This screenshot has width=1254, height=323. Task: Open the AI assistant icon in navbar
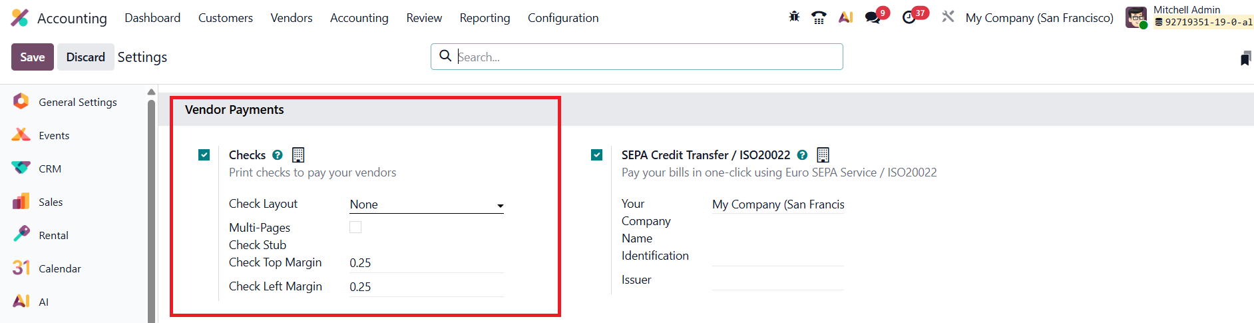coord(845,18)
